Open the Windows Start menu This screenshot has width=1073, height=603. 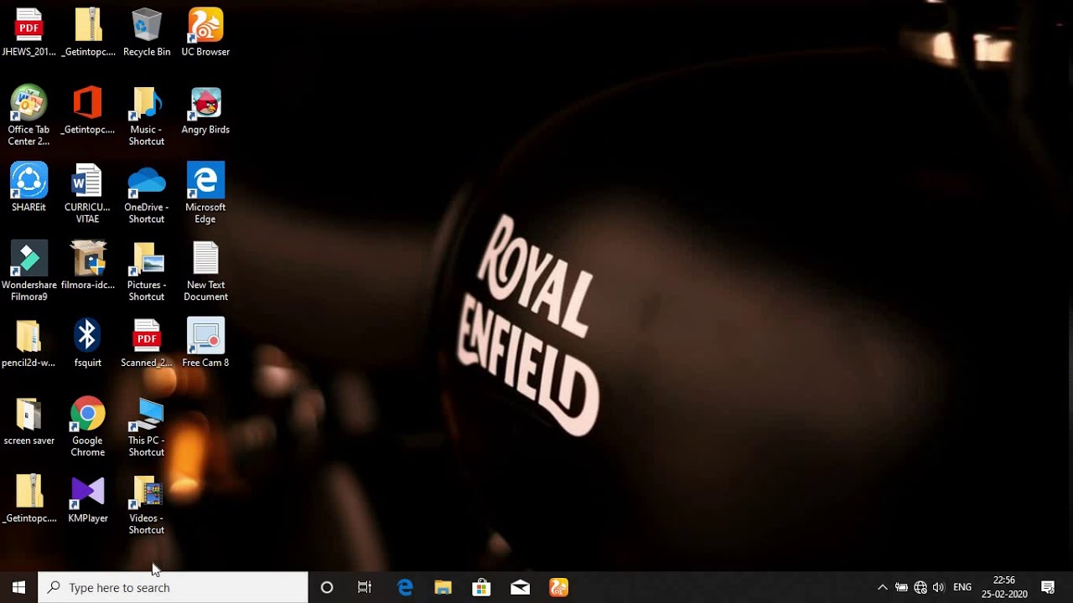[18, 587]
